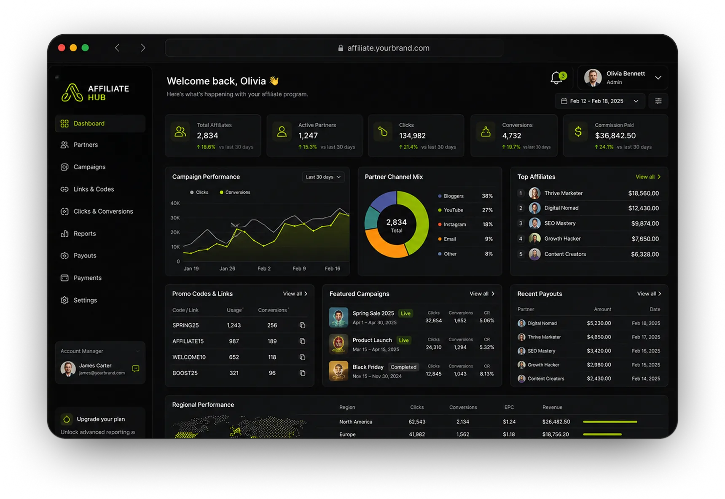Copy the SPRING25 promo code
This screenshot has width=725, height=499.
pyautogui.click(x=302, y=325)
